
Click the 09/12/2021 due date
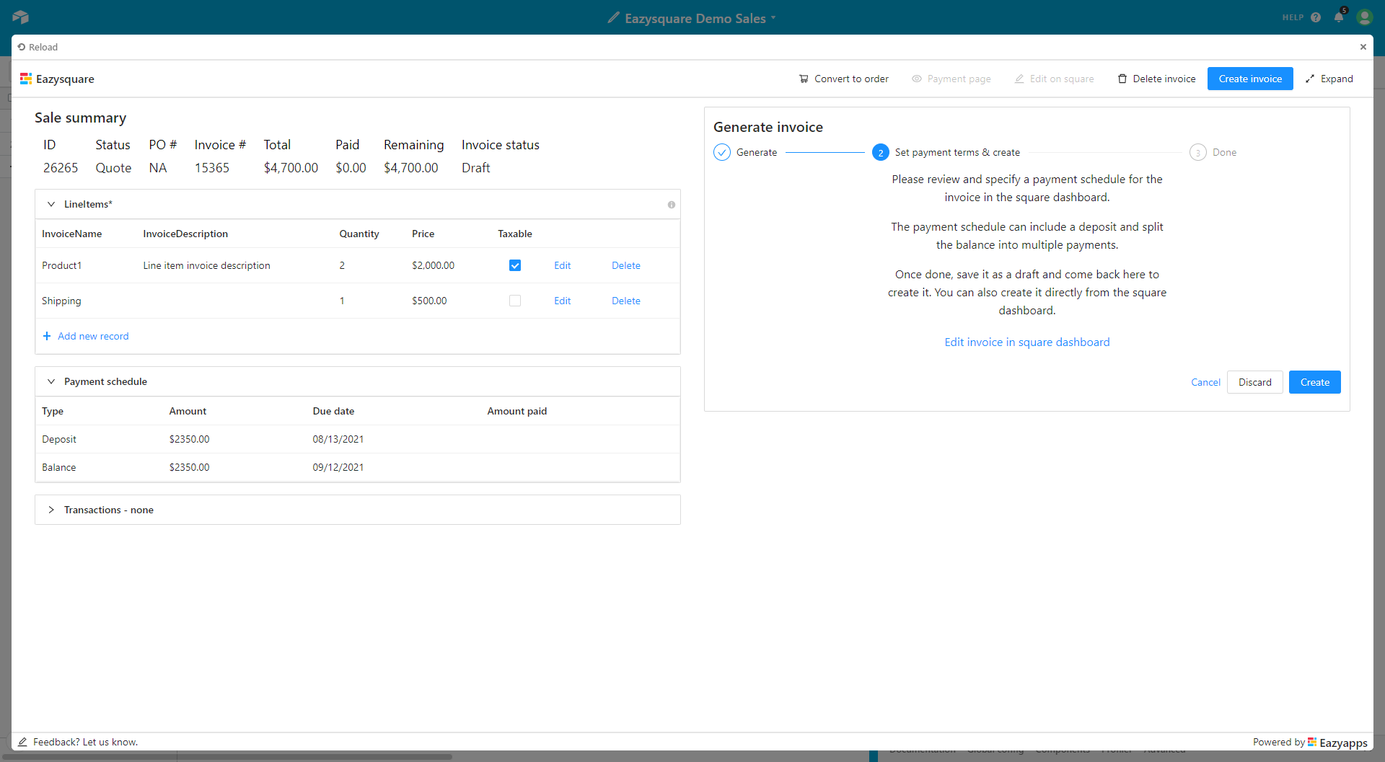(x=338, y=467)
